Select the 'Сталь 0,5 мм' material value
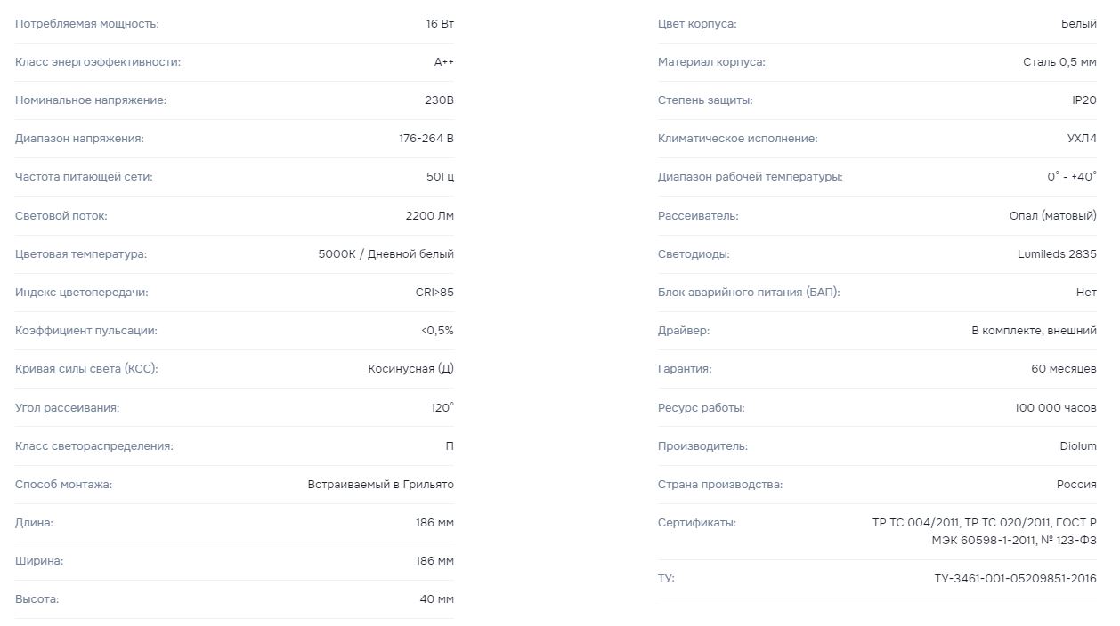 pyautogui.click(x=1059, y=62)
